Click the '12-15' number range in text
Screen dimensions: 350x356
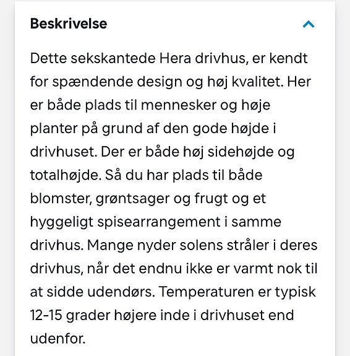(46, 316)
